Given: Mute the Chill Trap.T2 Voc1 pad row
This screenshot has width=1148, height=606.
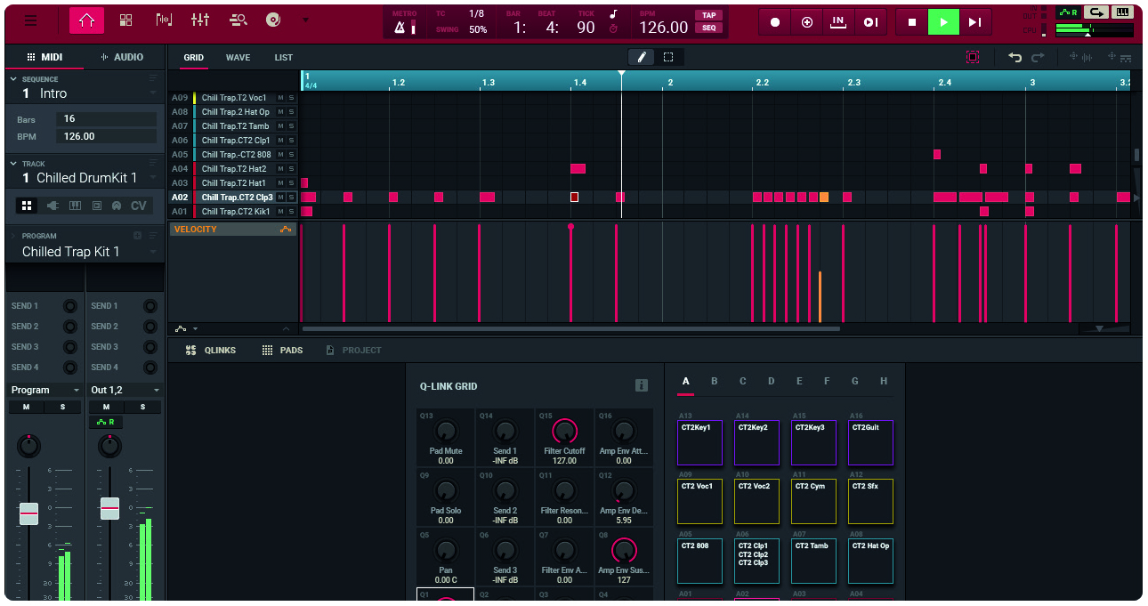Looking at the screenshot, I should click(x=280, y=98).
